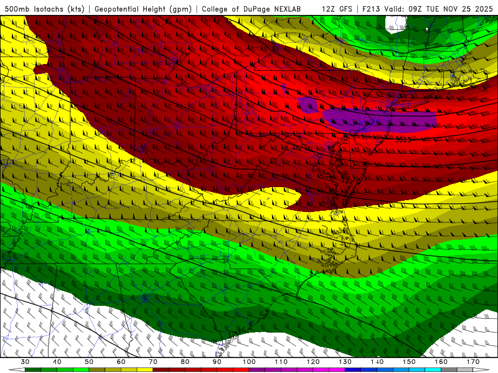498x373 pixels.
Task: Click the legend value '150'
Action: [409, 362]
